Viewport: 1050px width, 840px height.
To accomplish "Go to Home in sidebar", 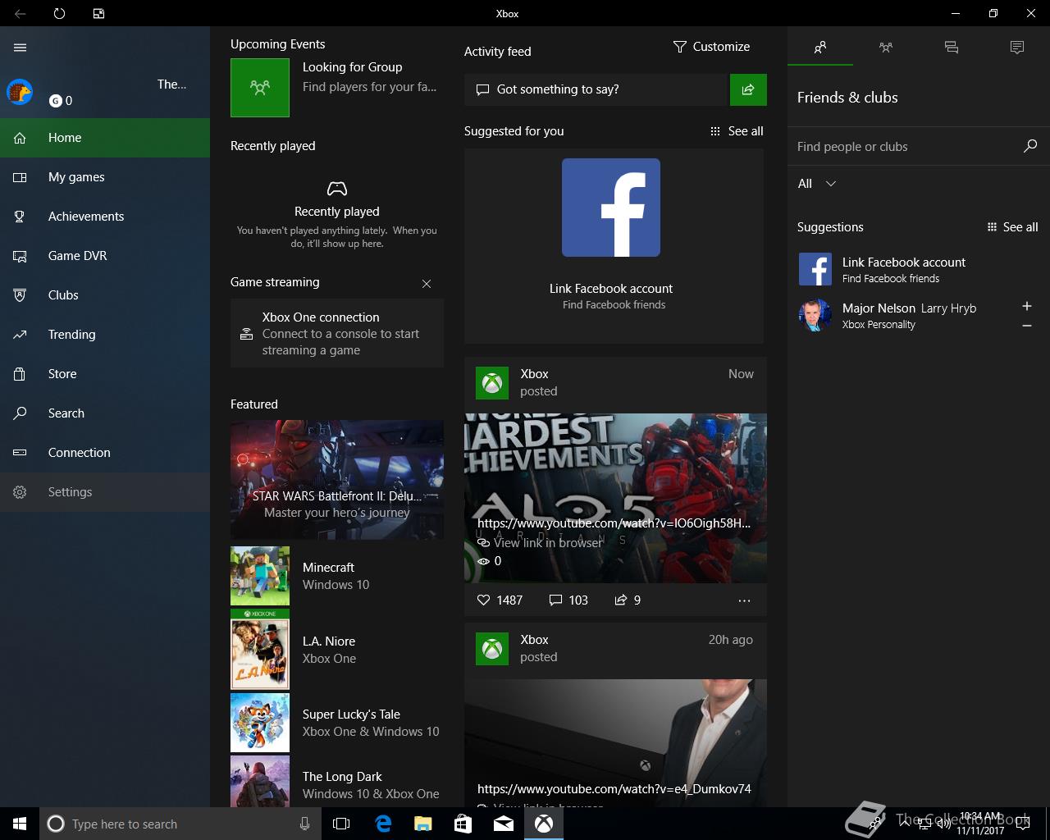I will [x=105, y=138].
